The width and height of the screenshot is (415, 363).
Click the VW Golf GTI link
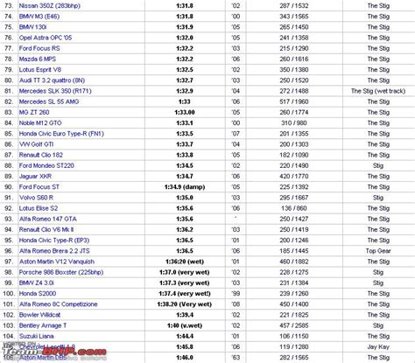click(x=36, y=144)
